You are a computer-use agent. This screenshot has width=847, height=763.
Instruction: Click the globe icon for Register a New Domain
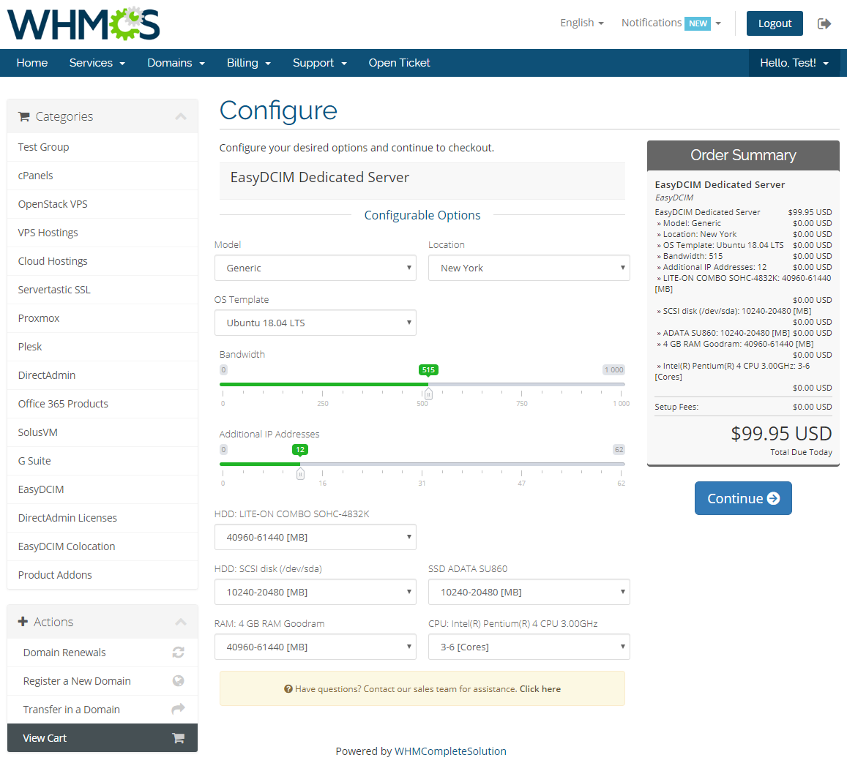(178, 680)
